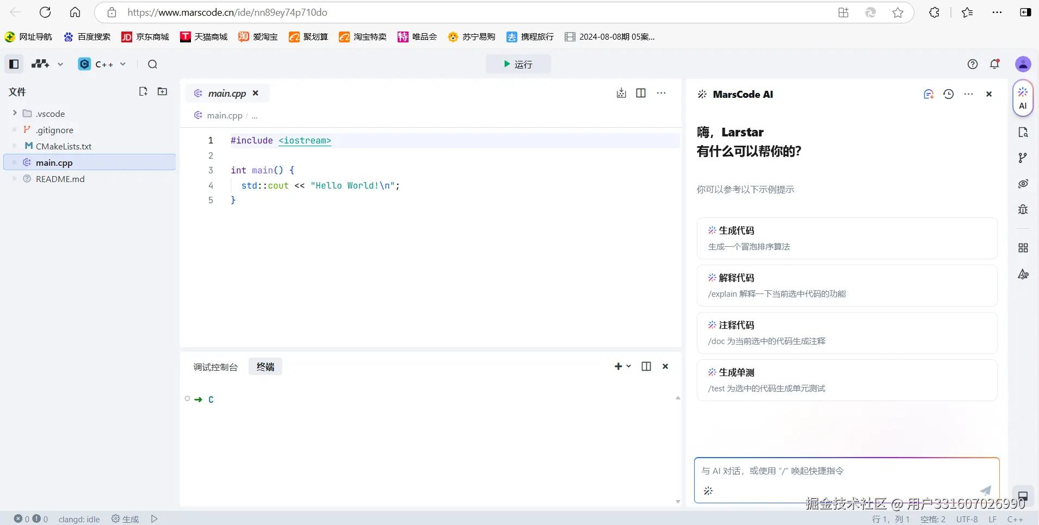
Task: Click the run triangle in status bar
Action: coord(154,519)
